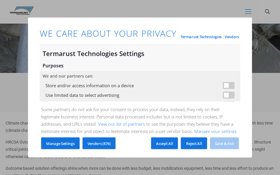The width and height of the screenshot is (280, 175).
Task: Click the 'We Care About Your Privacy' title
Action: (108, 34)
